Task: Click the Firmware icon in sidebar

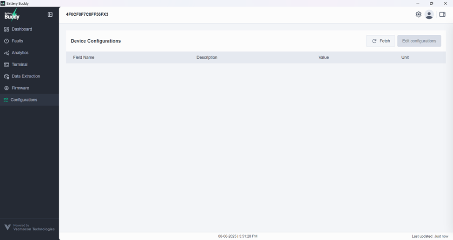Action: coord(7,88)
